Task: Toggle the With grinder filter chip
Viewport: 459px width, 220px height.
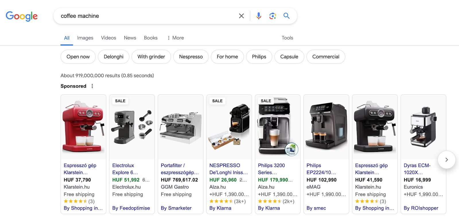Action: 151,57
